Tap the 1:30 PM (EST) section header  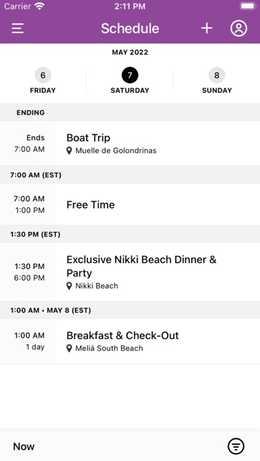coord(130,234)
